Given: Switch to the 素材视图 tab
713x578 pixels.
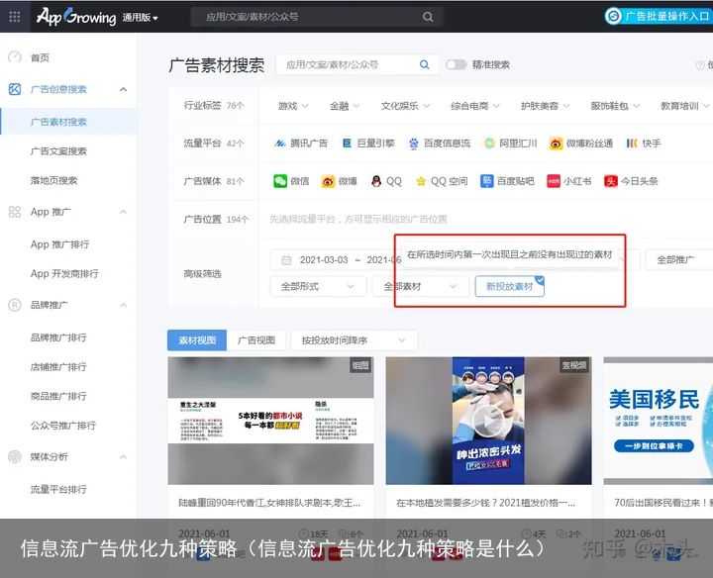Looking at the screenshot, I should 197,340.
